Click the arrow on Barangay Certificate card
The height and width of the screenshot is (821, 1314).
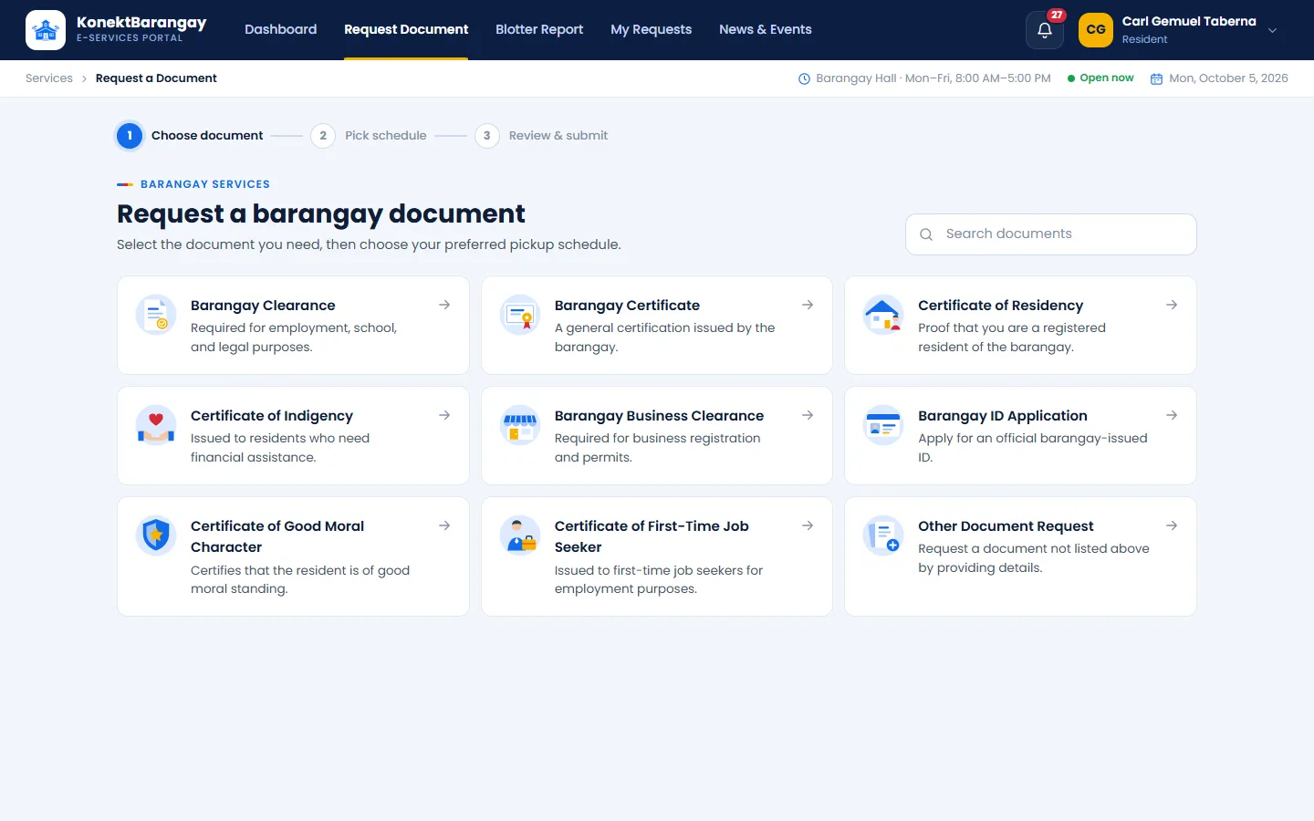(808, 305)
